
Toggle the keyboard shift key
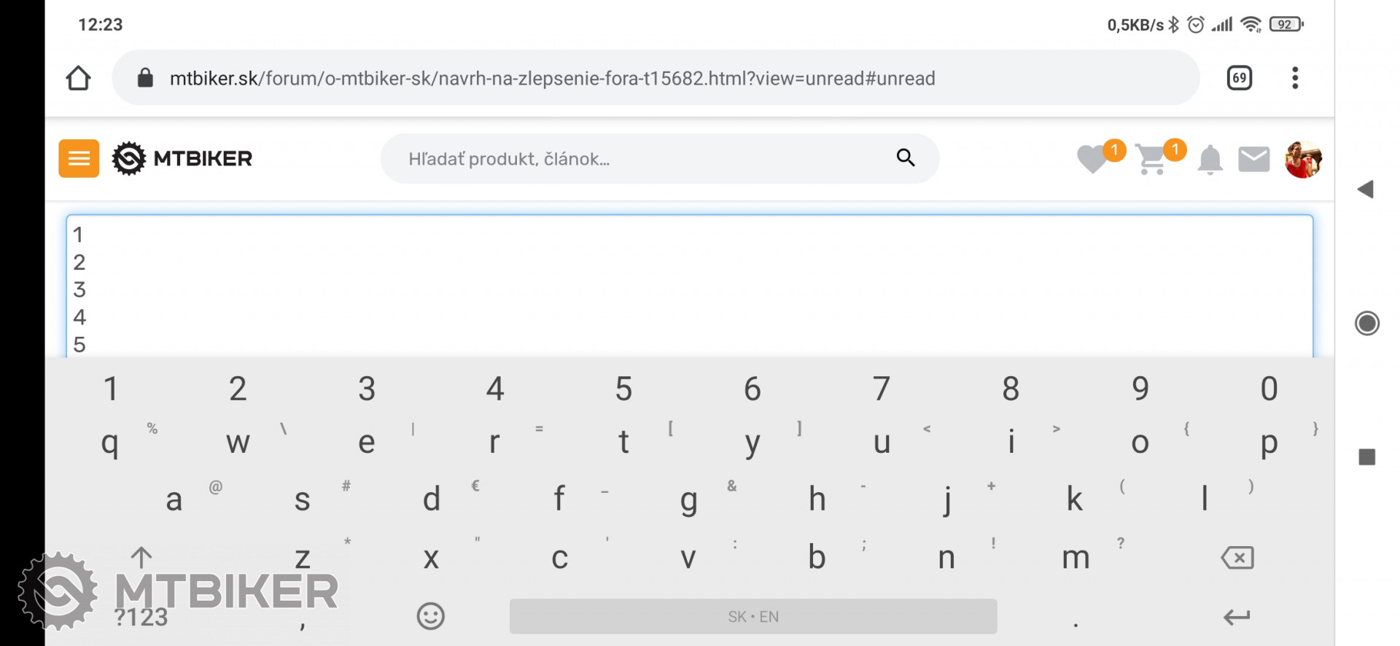(x=141, y=558)
